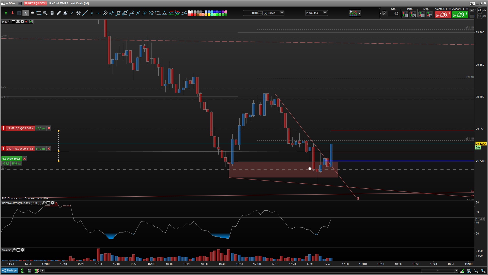Pick the yellow color swatch in palette
This screenshot has width=488, height=275.
point(209,15)
